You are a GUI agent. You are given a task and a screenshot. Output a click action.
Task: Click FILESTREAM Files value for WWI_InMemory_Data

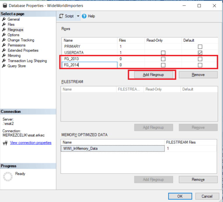(190, 149)
